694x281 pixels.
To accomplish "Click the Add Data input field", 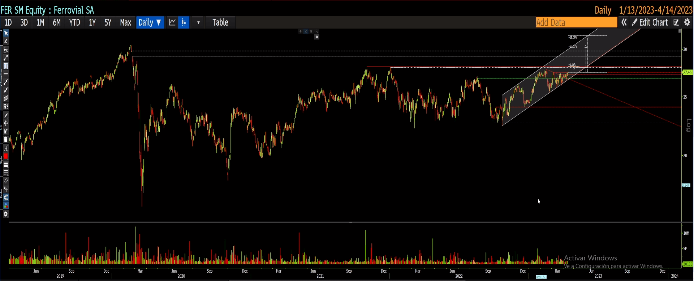I will 577,22.
